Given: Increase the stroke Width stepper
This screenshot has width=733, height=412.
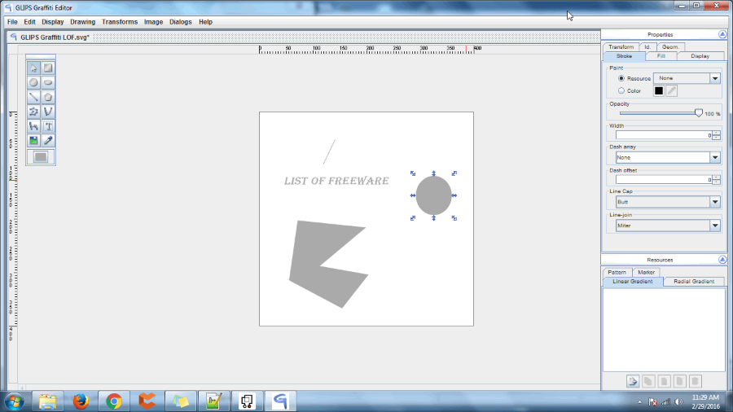Looking at the screenshot, I should 716,134.
